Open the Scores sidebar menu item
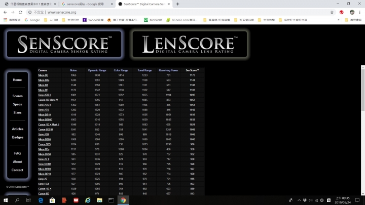The image size is (365, 205). click(x=17, y=96)
